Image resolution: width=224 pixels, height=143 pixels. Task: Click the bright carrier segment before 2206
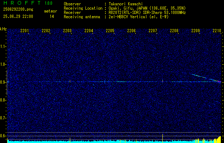pos(121,82)
